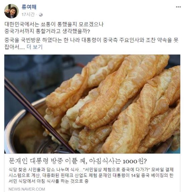Click the NEWS.NAVER.COM source label

point(27,189)
